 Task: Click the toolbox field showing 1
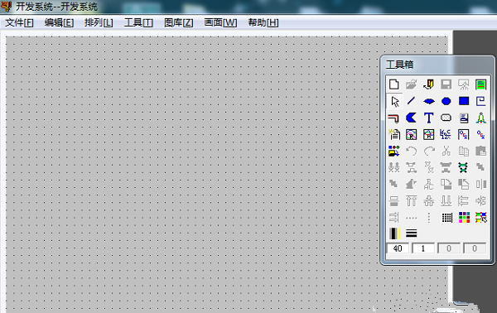click(423, 248)
